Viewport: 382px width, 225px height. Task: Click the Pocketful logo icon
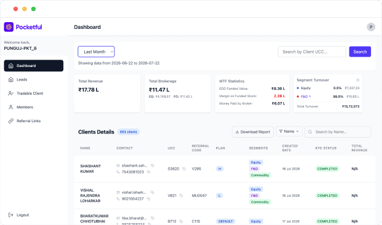coord(9,27)
